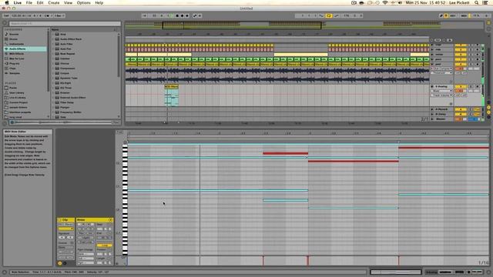Select the Drums category
Image resolution: width=493 pixels, height=277 pixels.
(14, 39)
